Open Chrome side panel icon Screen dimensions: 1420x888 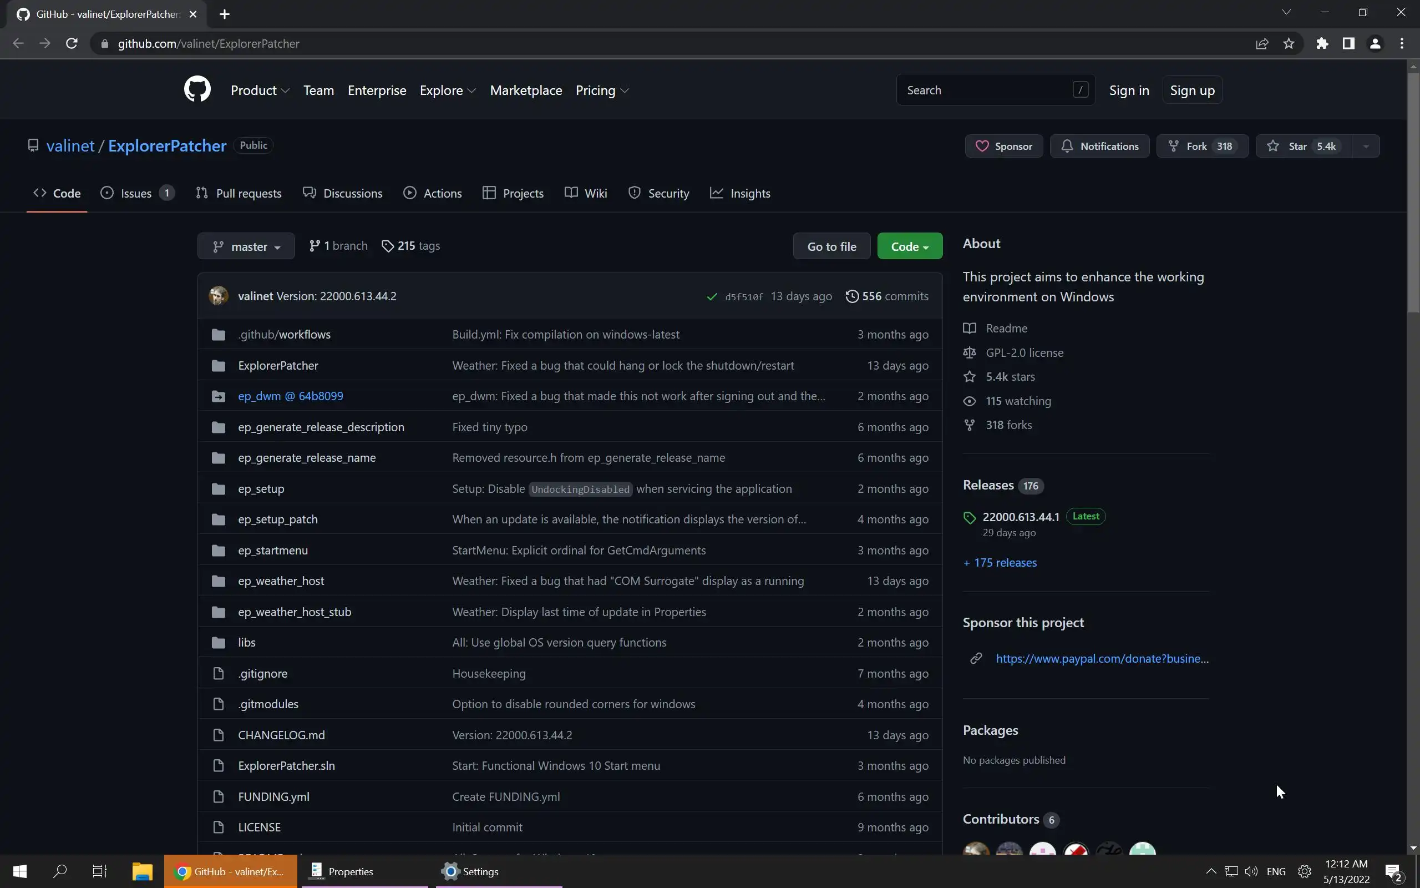[1348, 43]
